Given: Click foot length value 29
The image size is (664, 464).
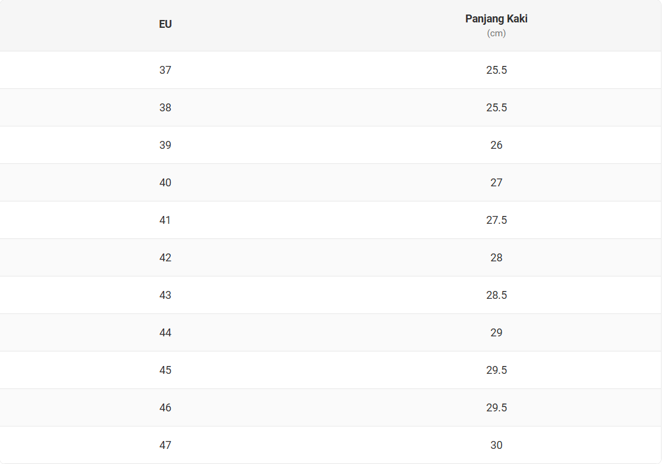Looking at the screenshot, I should pos(496,333).
